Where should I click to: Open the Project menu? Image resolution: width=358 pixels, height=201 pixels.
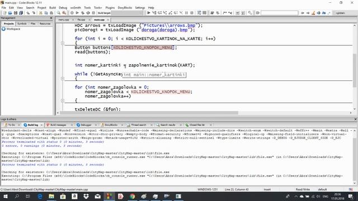click(x=42, y=7)
